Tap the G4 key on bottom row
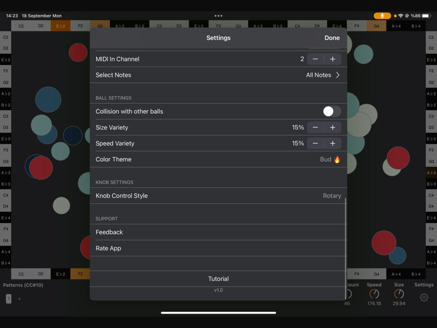 point(376,274)
